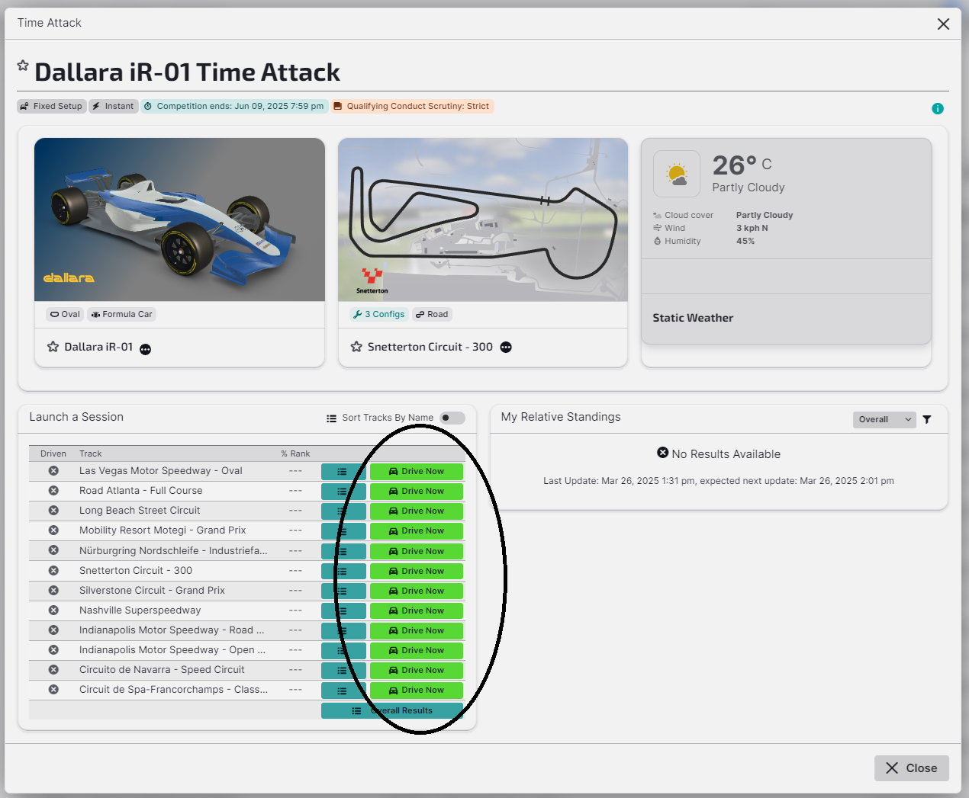This screenshot has width=969, height=798.
Task: Click the % Rank column header
Action: 295,453
